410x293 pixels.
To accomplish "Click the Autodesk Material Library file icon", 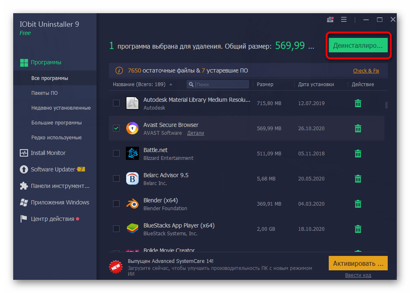I will click(132, 103).
